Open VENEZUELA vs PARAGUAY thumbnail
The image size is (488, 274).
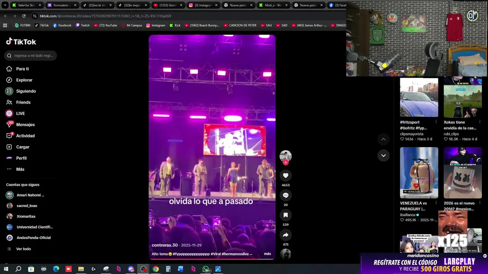[419, 173]
